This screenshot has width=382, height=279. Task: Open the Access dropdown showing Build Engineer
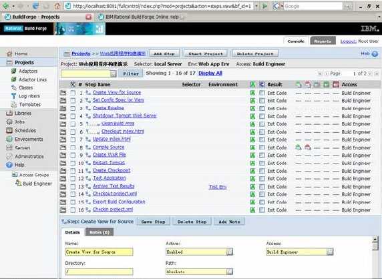330,252
